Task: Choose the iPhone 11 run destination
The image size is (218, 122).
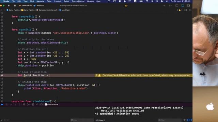Action: pos(39,5)
